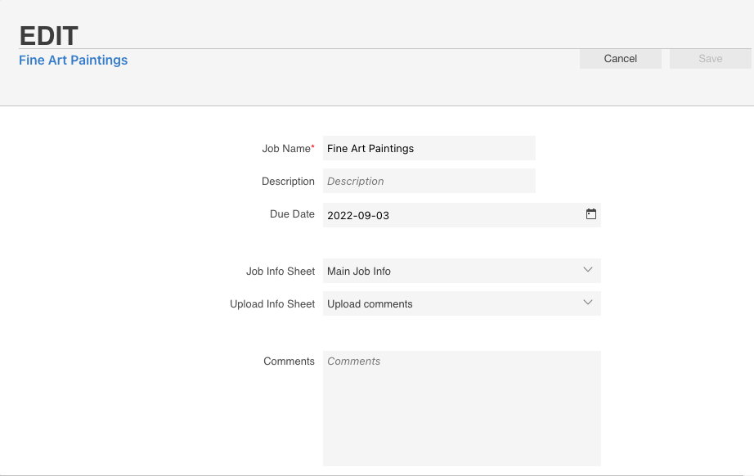Open the Due Date calendar picker icon
Image resolution: width=754 pixels, height=476 pixels.
pos(591,214)
